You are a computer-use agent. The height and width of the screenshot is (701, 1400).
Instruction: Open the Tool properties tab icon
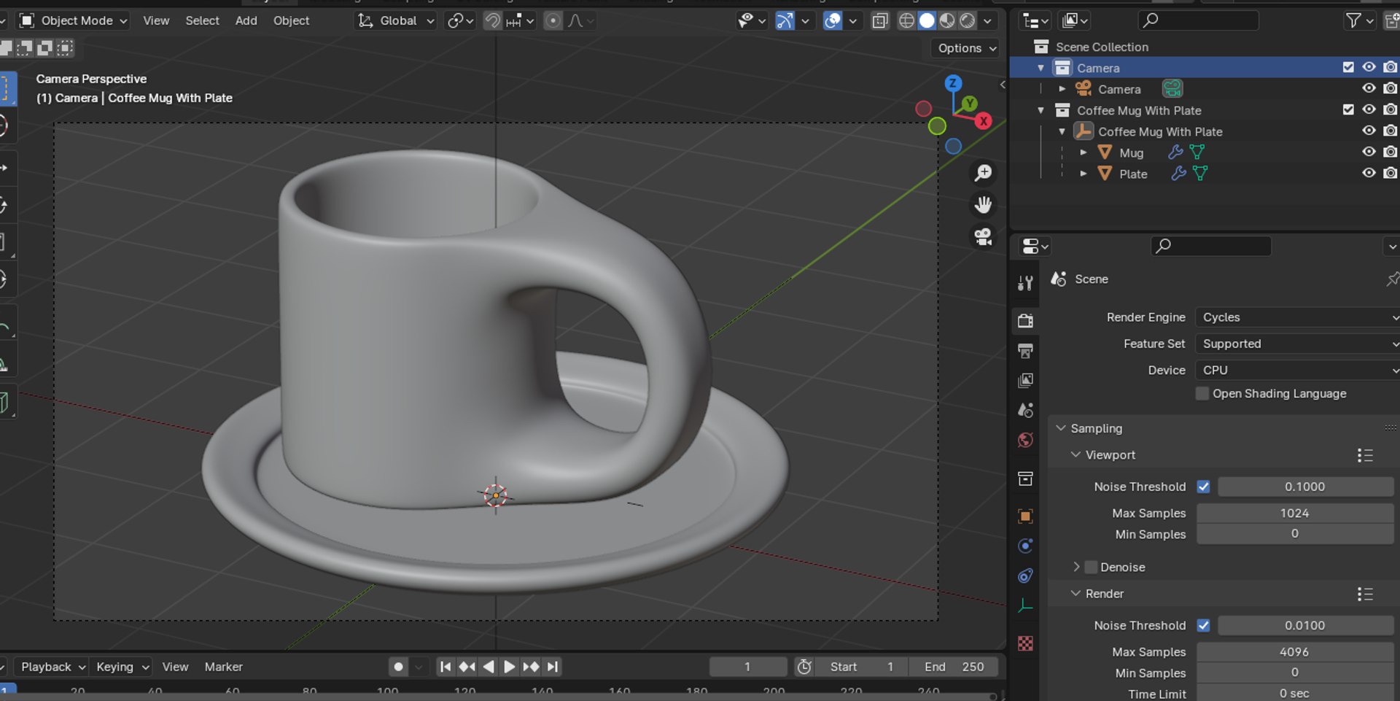[1025, 283]
